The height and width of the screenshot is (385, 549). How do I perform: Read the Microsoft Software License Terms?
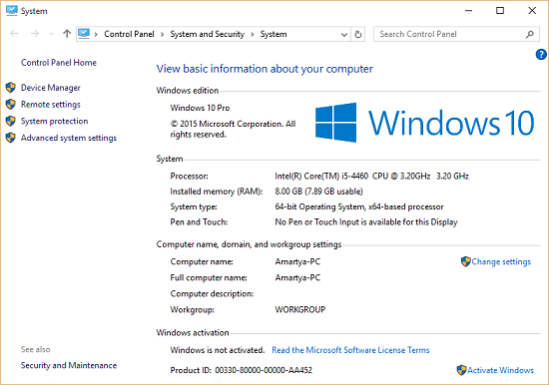point(350,350)
